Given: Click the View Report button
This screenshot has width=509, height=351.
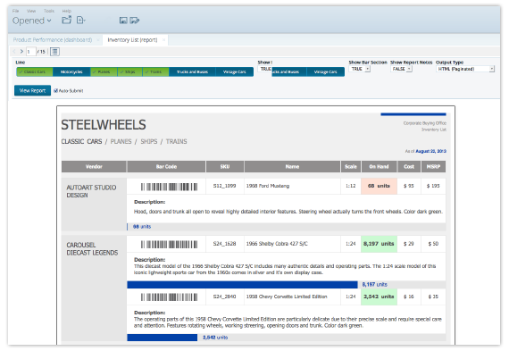Looking at the screenshot, I should click(32, 90).
